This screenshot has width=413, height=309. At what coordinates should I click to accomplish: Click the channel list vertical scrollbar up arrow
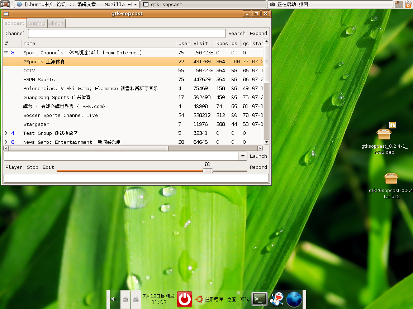pyautogui.click(x=266, y=41)
